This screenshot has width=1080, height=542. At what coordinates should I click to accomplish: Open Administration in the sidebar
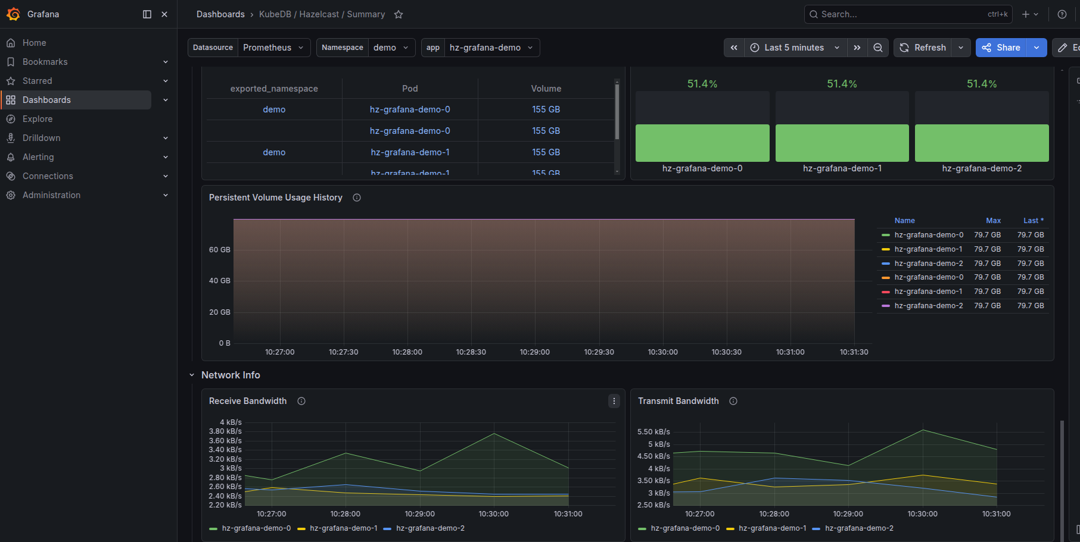(51, 195)
